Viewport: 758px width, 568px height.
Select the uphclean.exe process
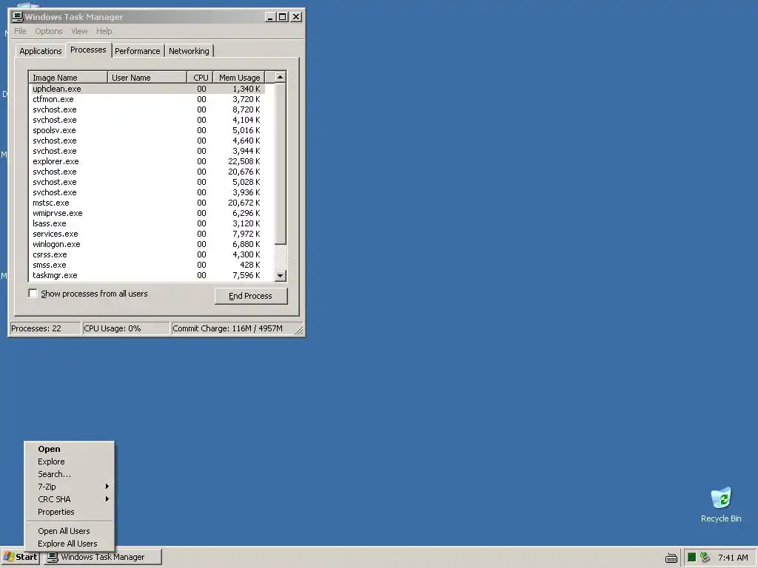(x=147, y=89)
